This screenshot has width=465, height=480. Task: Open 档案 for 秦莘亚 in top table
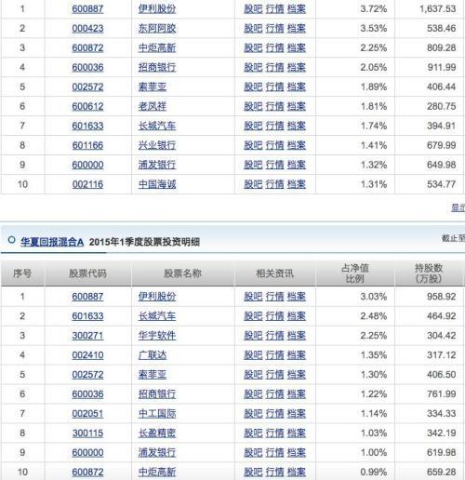[x=297, y=87]
